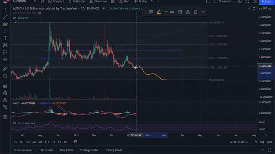Viewport: 275px width, 154px height.
Task: Open the templates icon in drawing toolbar
Action: pyautogui.click(x=151, y=12)
